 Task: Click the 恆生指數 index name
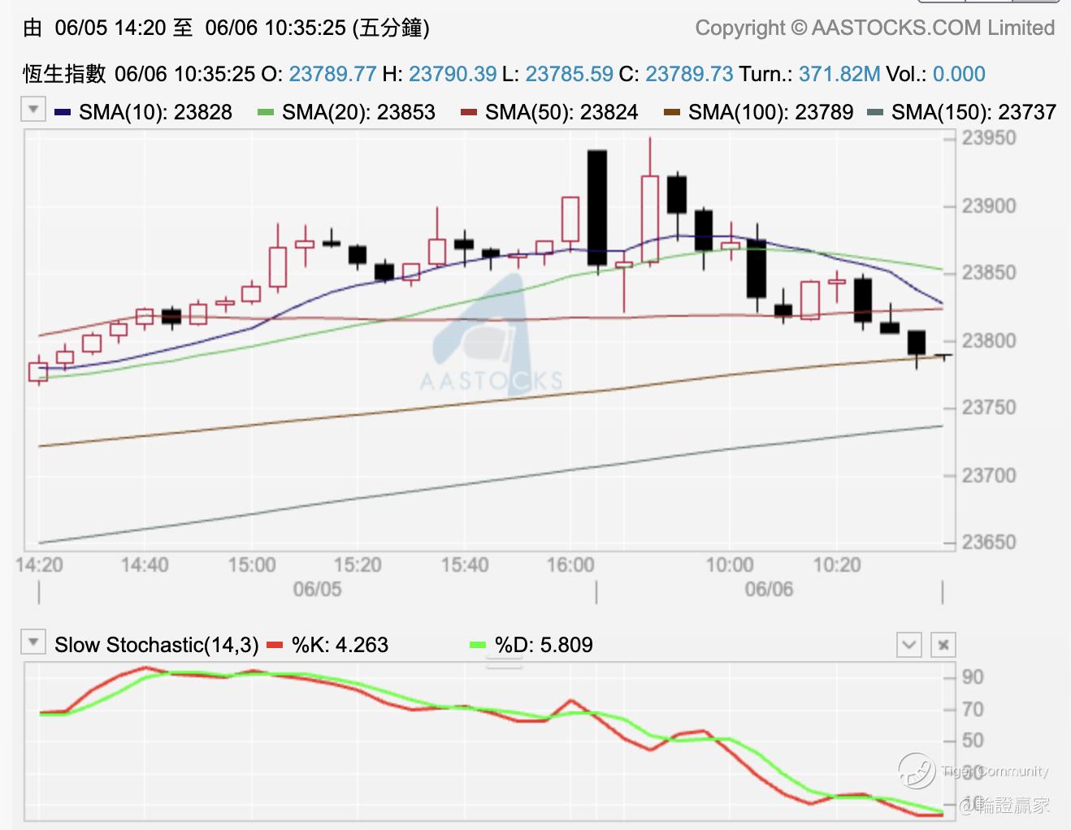(64, 74)
